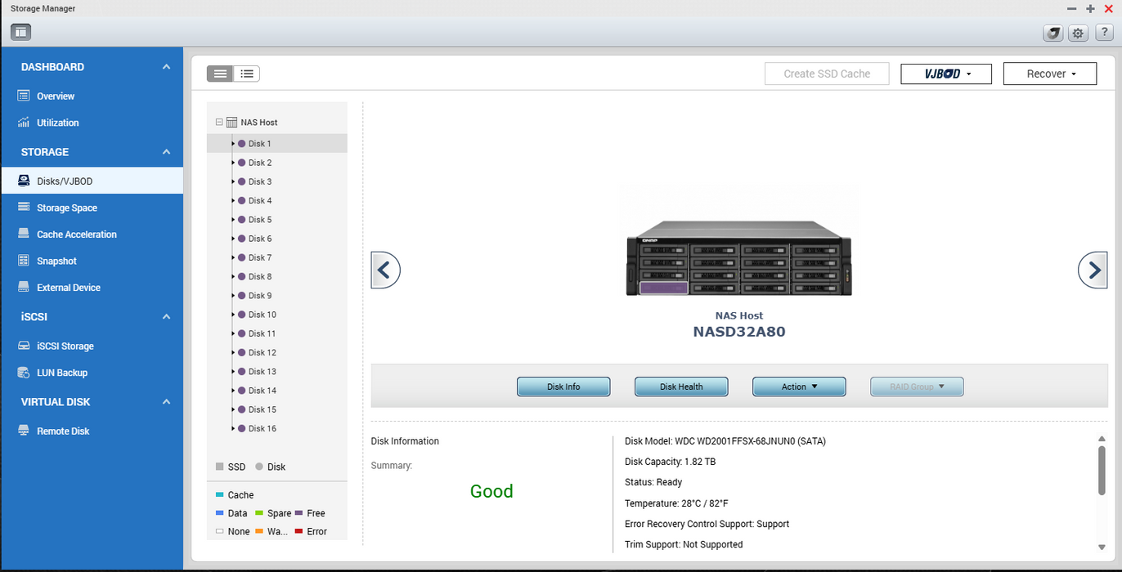Click the NAS enclosure image

click(738, 259)
